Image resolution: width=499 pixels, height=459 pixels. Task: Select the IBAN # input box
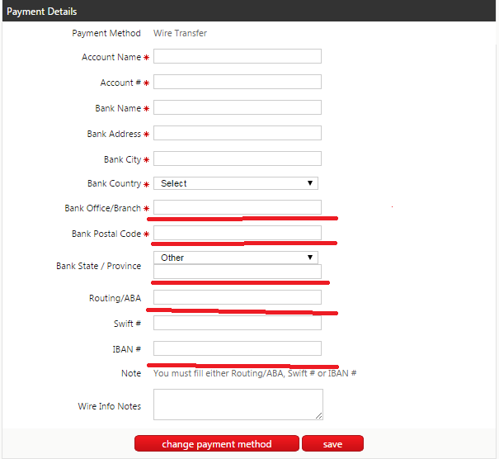pyautogui.click(x=237, y=348)
